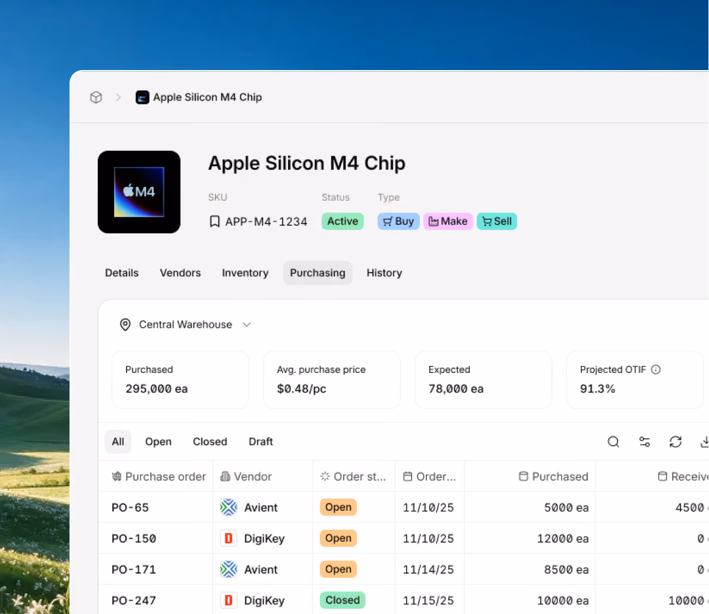Click the Avg. purchase price card
The height and width of the screenshot is (614, 709).
(x=332, y=379)
